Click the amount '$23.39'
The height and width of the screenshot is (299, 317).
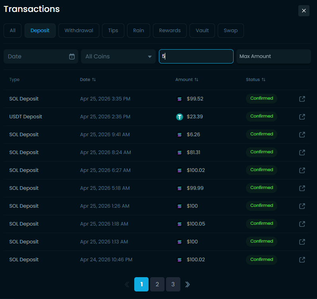click(195, 117)
